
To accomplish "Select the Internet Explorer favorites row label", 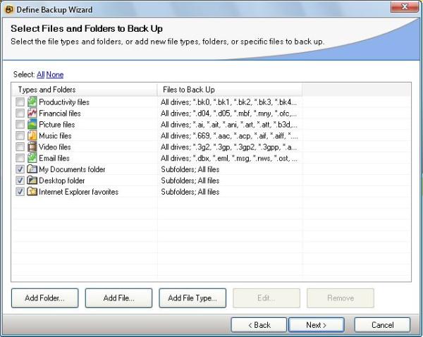I will point(79,192).
